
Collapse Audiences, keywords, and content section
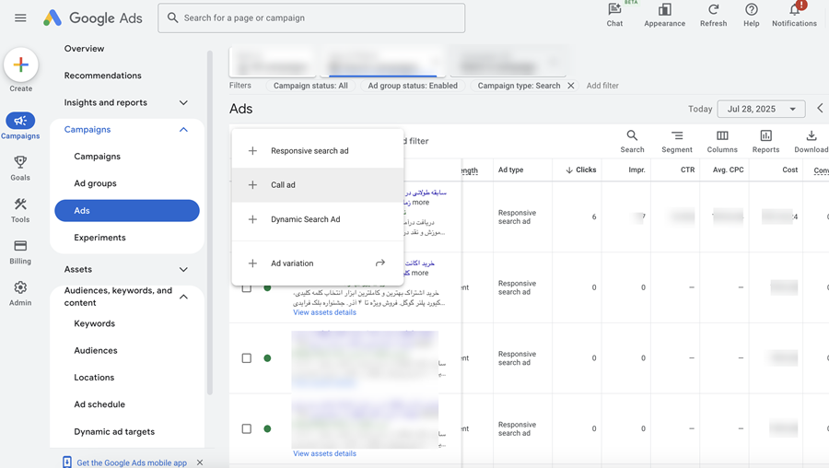(183, 297)
